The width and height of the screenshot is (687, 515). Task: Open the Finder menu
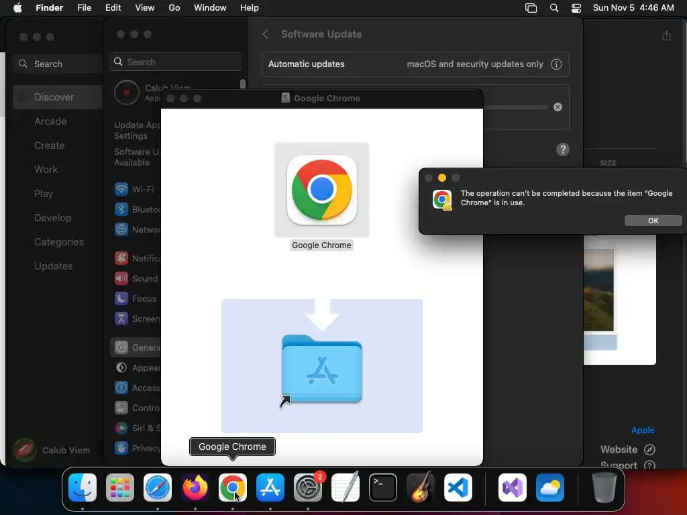pos(49,8)
